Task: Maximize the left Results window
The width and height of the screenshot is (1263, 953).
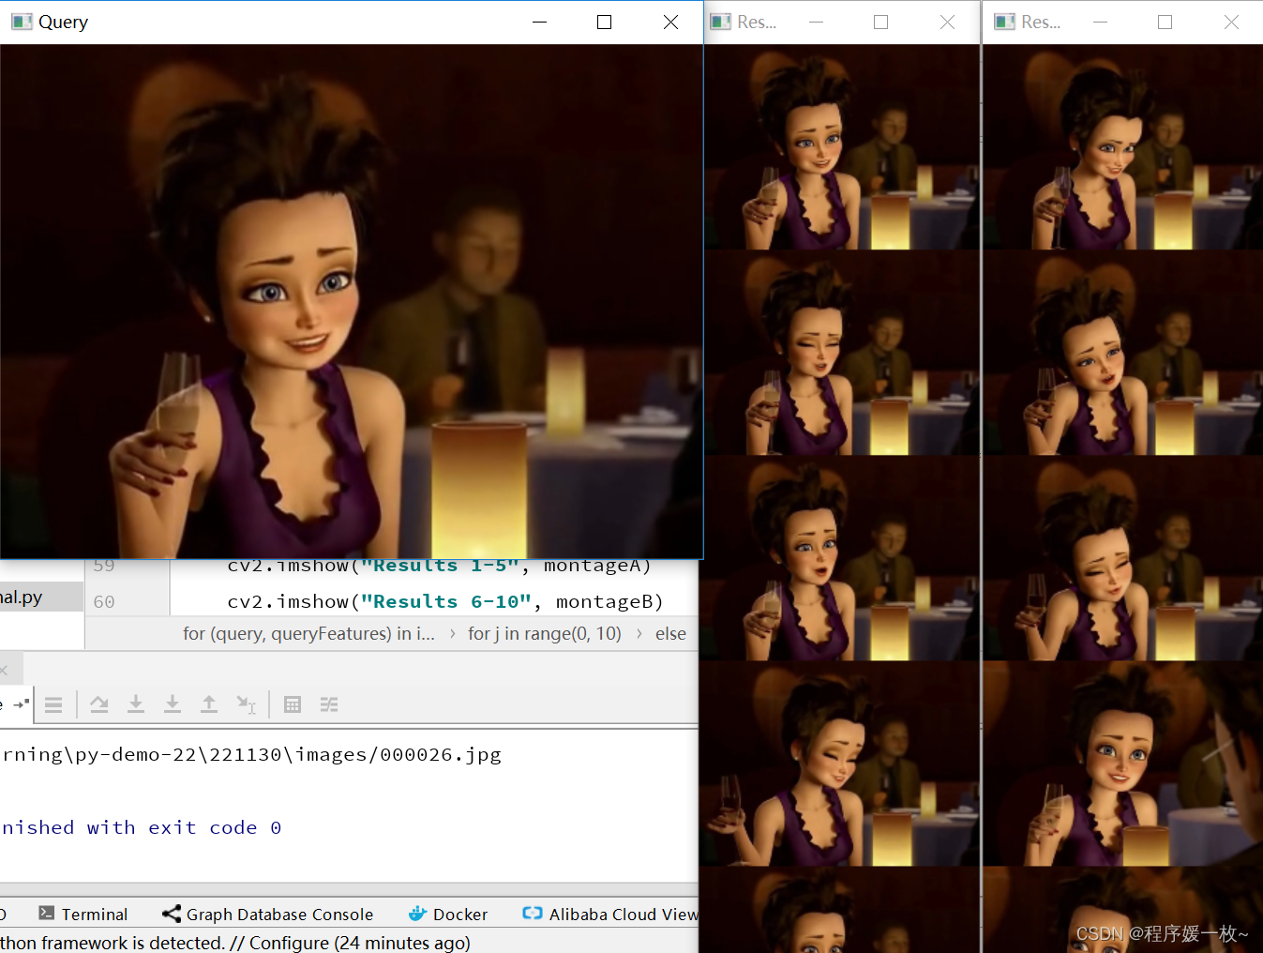Action: 880,22
